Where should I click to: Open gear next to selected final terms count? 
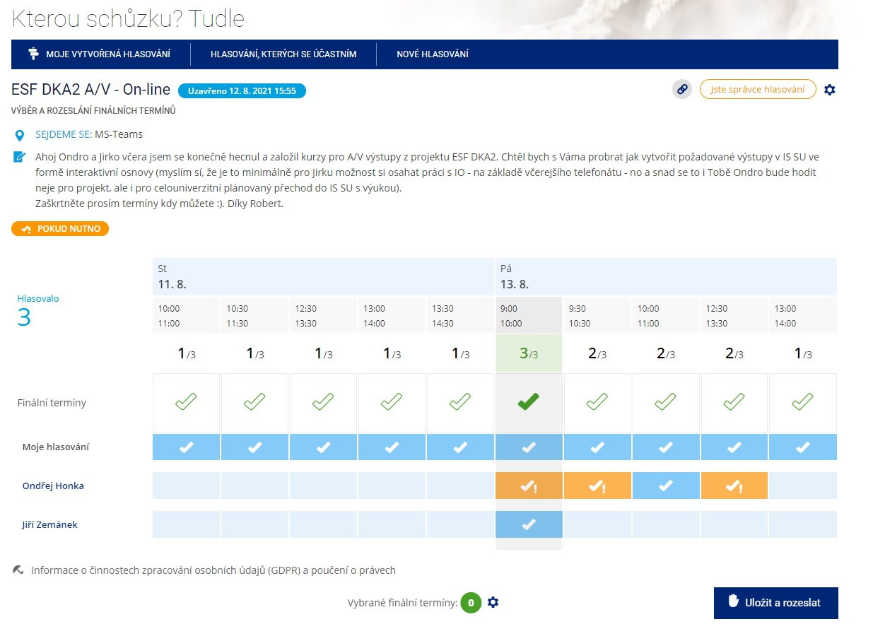[493, 603]
